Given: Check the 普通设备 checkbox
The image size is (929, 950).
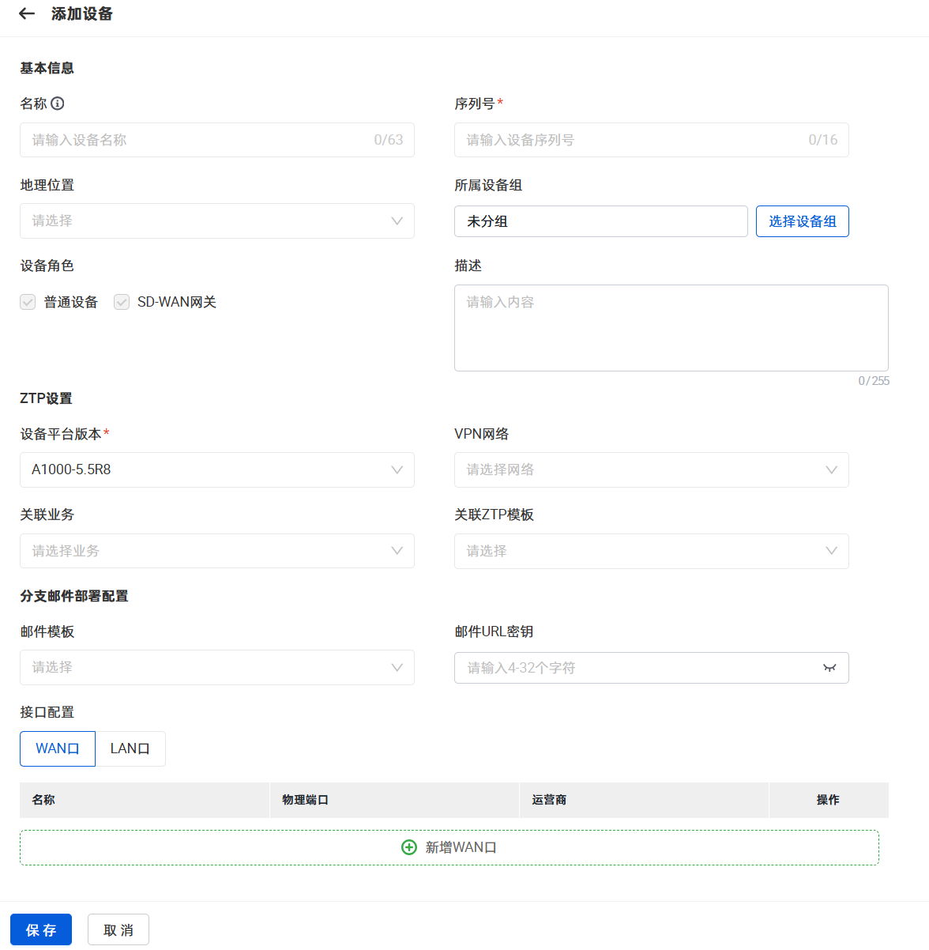Looking at the screenshot, I should coord(28,302).
